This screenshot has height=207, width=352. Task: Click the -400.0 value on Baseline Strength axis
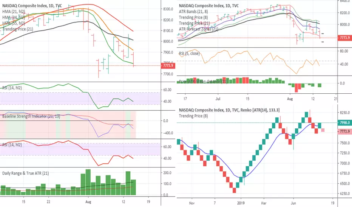167,133
